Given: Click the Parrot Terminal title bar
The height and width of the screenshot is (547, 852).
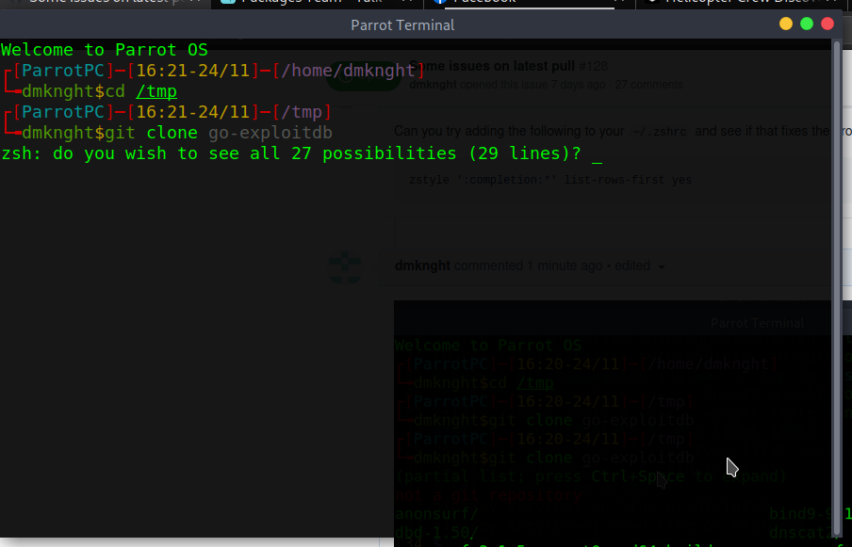Looking at the screenshot, I should click(402, 25).
